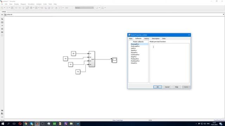Open the Help menu
This screenshot has height=126, width=225.
pyautogui.click(x=55, y=4)
